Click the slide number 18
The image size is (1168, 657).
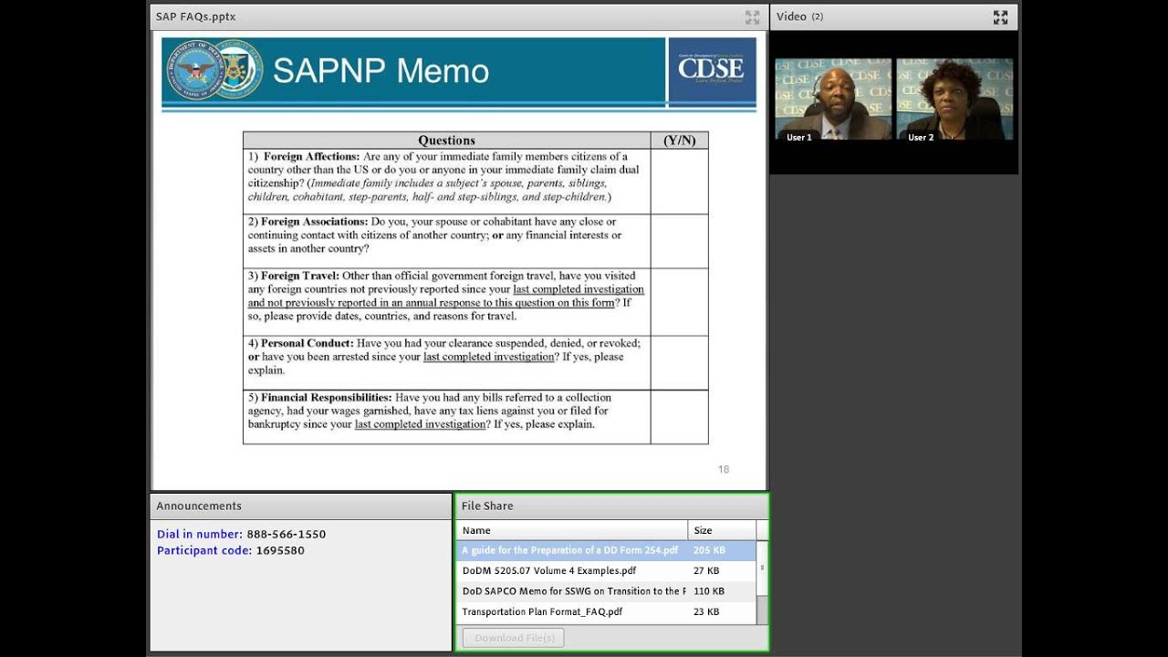coord(724,470)
